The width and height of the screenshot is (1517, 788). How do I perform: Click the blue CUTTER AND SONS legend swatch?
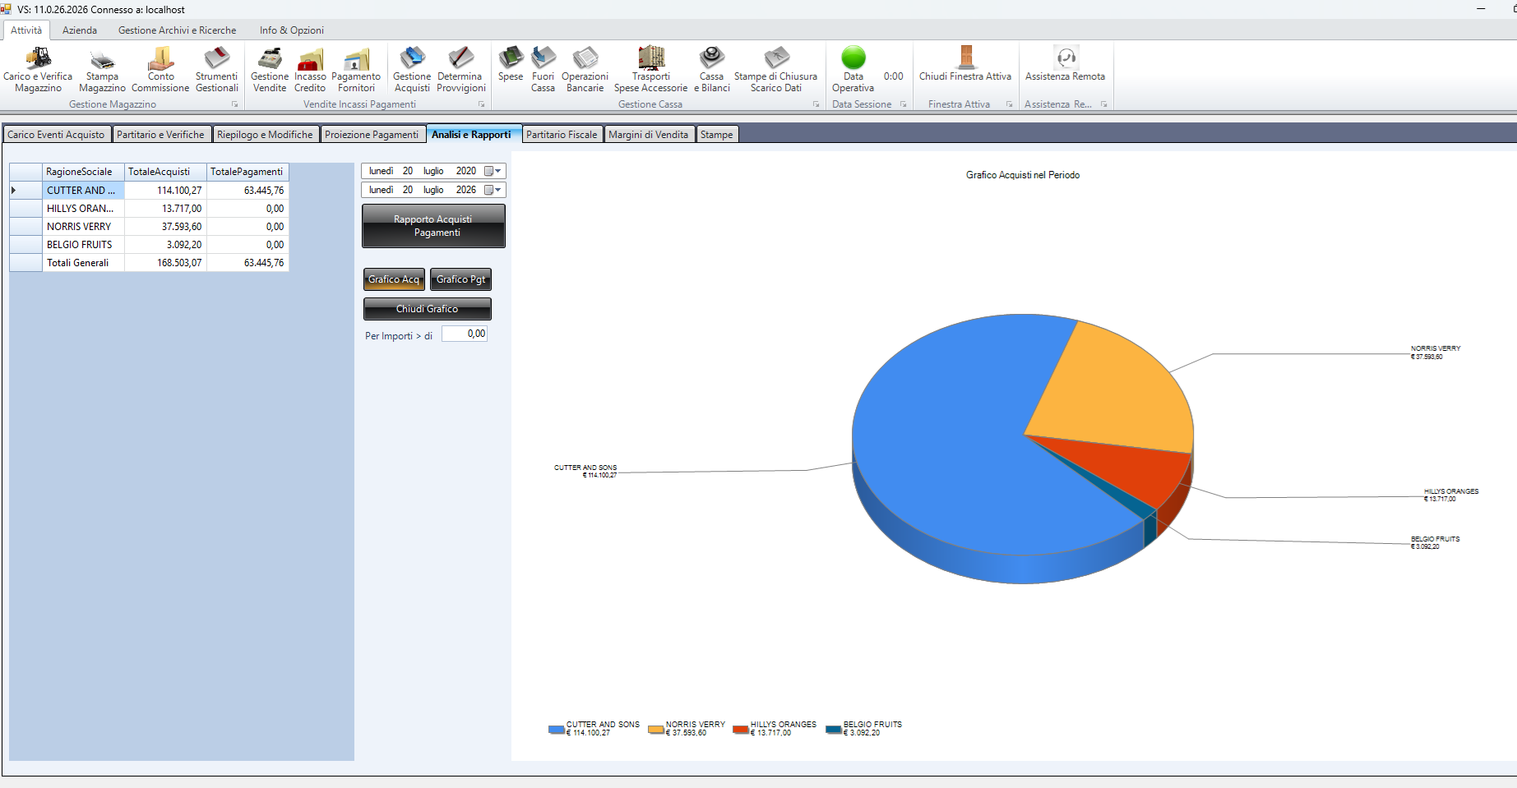[557, 730]
